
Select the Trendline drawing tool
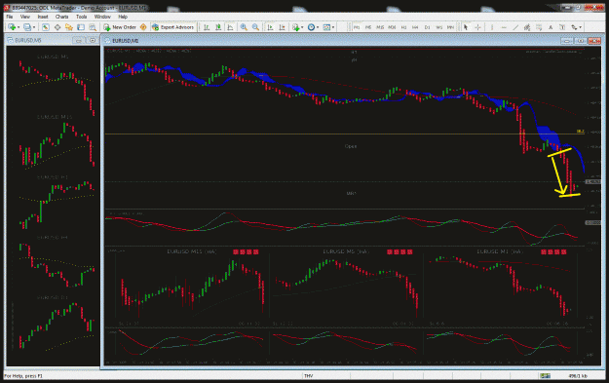coord(515,27)
